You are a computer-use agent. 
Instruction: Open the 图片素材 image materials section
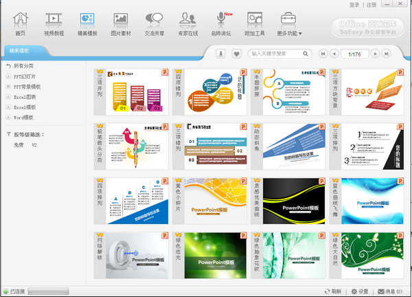pos(121,23)
